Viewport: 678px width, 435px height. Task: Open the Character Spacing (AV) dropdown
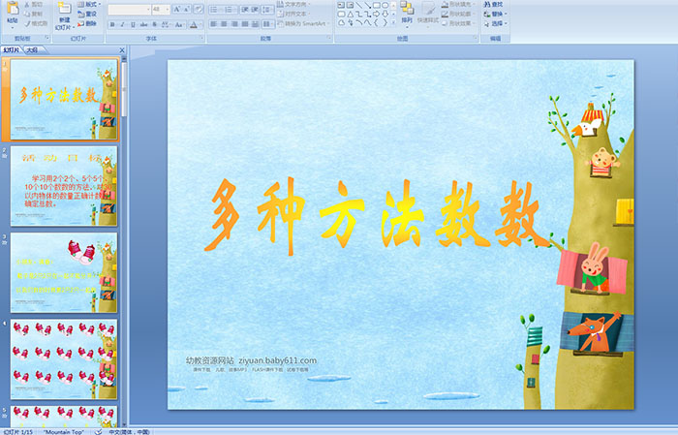coord(166,24)
